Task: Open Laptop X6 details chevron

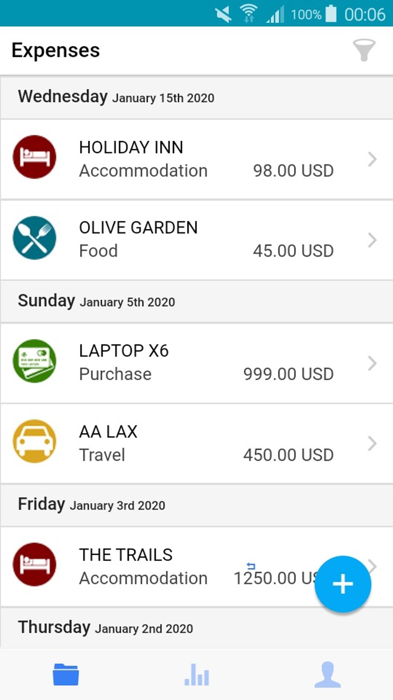Action: (372, 363)
